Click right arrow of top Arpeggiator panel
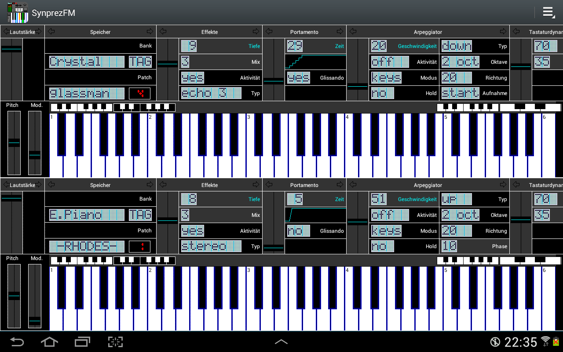 [x=503, y=32]
